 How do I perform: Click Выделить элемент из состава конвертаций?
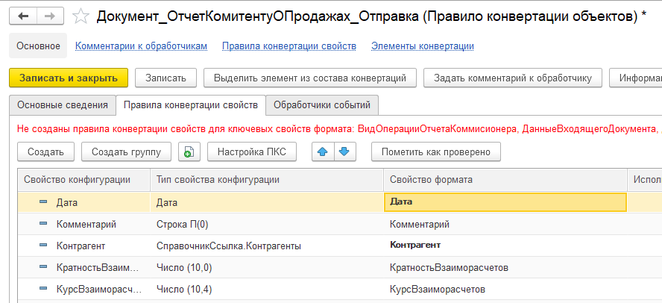tap(310, 78)
